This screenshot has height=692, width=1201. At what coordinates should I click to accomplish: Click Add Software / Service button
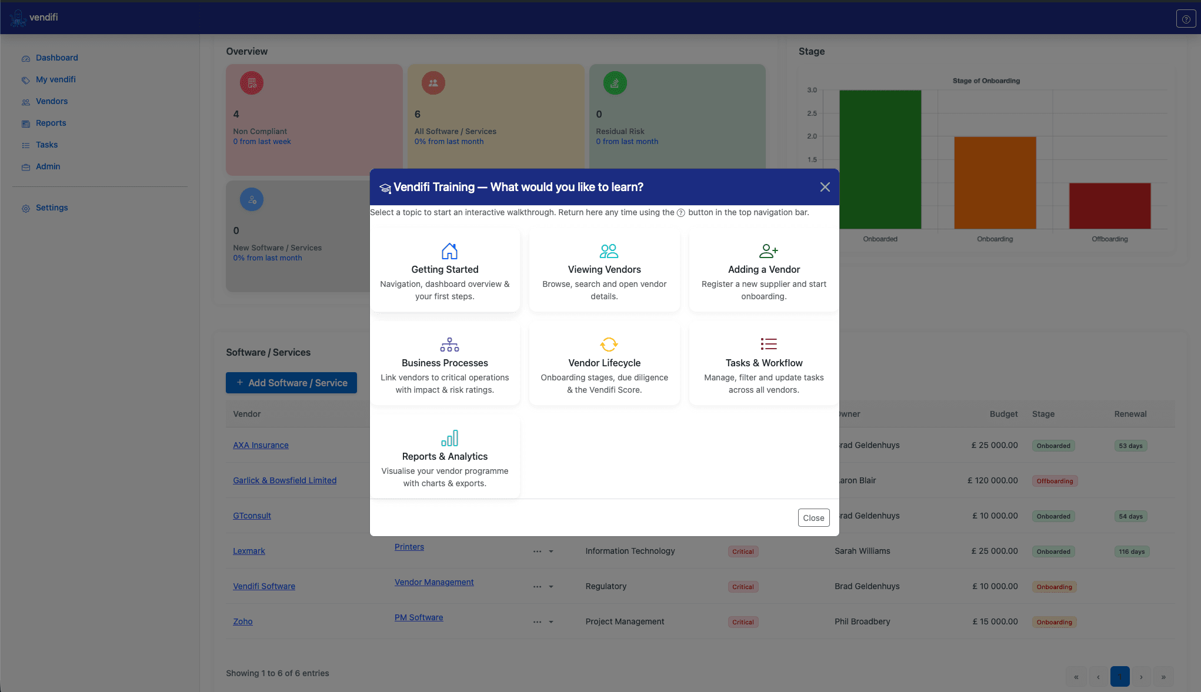coord(291,383)
